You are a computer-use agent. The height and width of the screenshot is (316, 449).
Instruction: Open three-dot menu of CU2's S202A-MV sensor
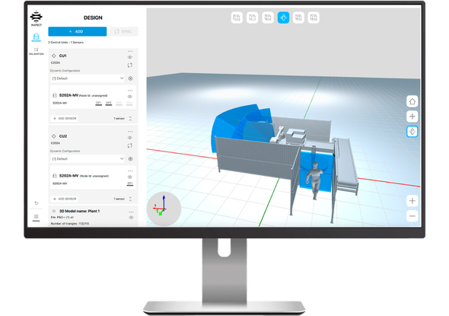coord(130,171)
